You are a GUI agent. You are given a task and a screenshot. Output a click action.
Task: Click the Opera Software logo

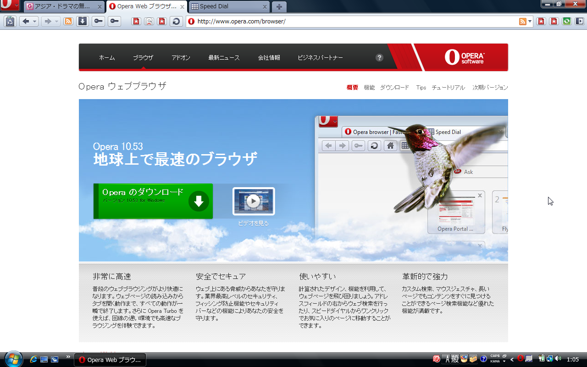click(464, 57)
